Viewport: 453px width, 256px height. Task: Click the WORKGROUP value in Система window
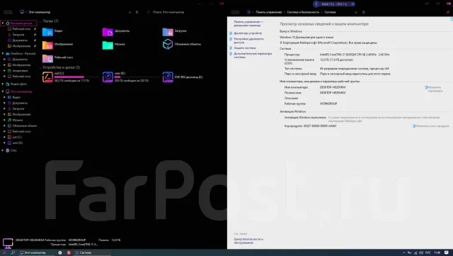(328, 104)
